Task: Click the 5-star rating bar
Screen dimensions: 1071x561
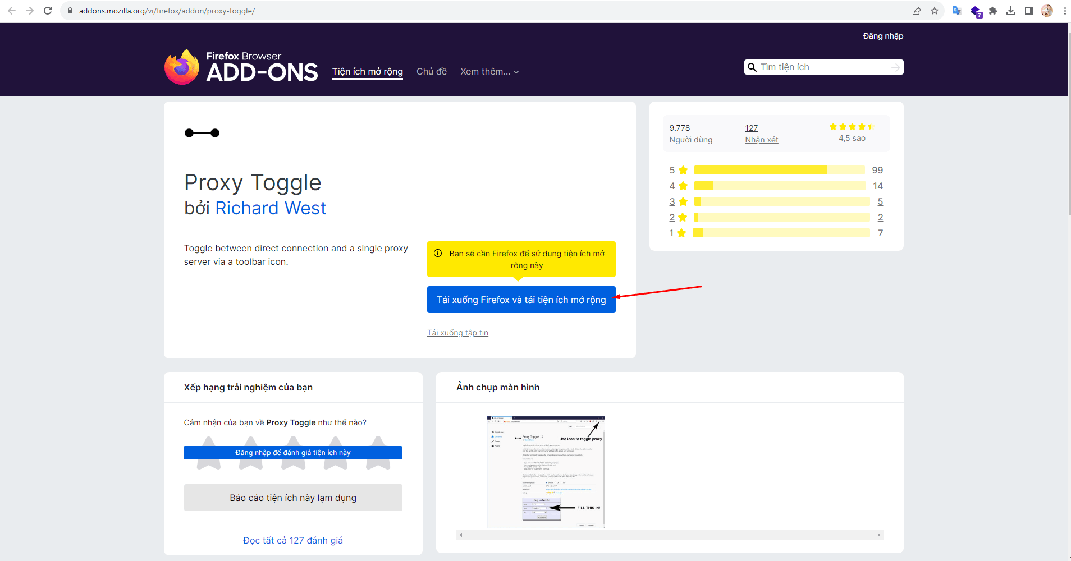Action: click(780, 170)
